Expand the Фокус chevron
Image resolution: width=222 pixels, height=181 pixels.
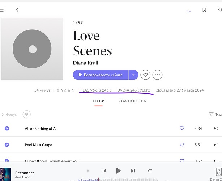point(3,115)
